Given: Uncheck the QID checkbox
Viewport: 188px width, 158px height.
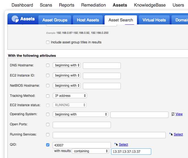Looking at the screenshot, I should [x=48, y=145].
